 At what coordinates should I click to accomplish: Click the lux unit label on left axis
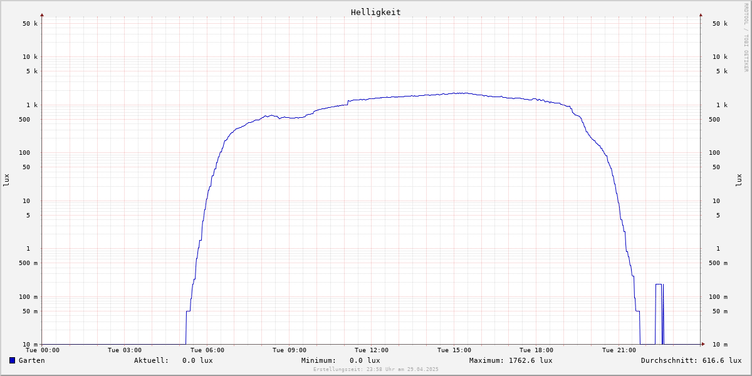point(6,180)
